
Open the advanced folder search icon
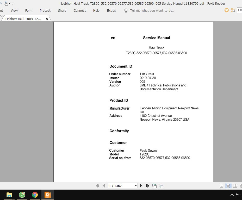coord(233,10)
